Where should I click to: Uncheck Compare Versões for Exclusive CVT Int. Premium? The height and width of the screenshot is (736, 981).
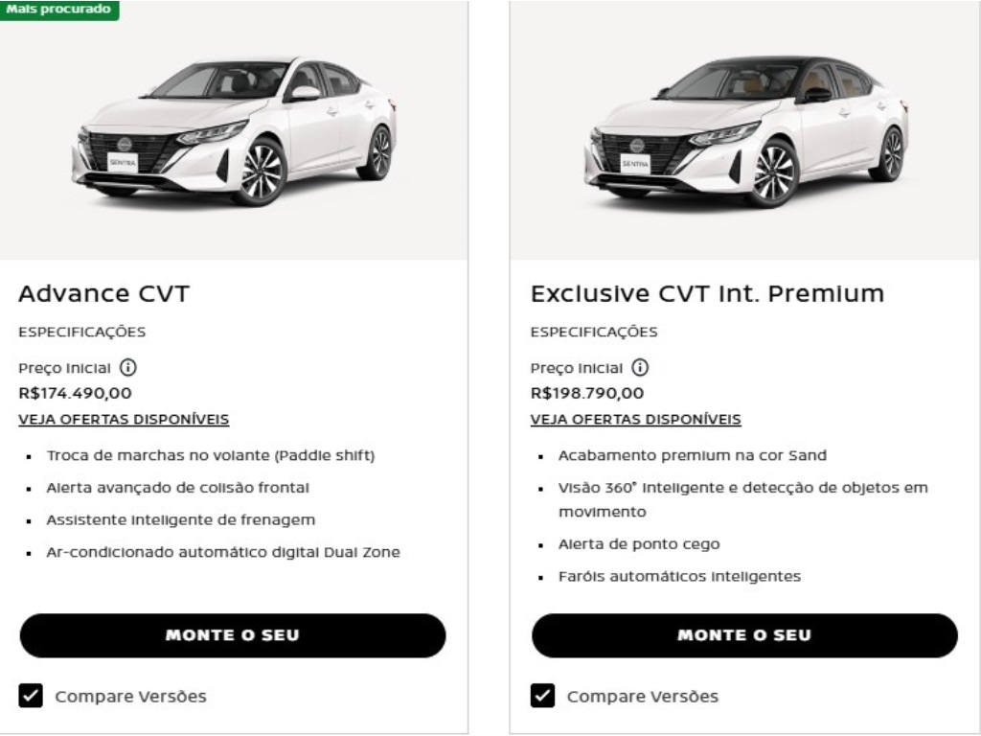pyautogui.click(x=542, y=696)
